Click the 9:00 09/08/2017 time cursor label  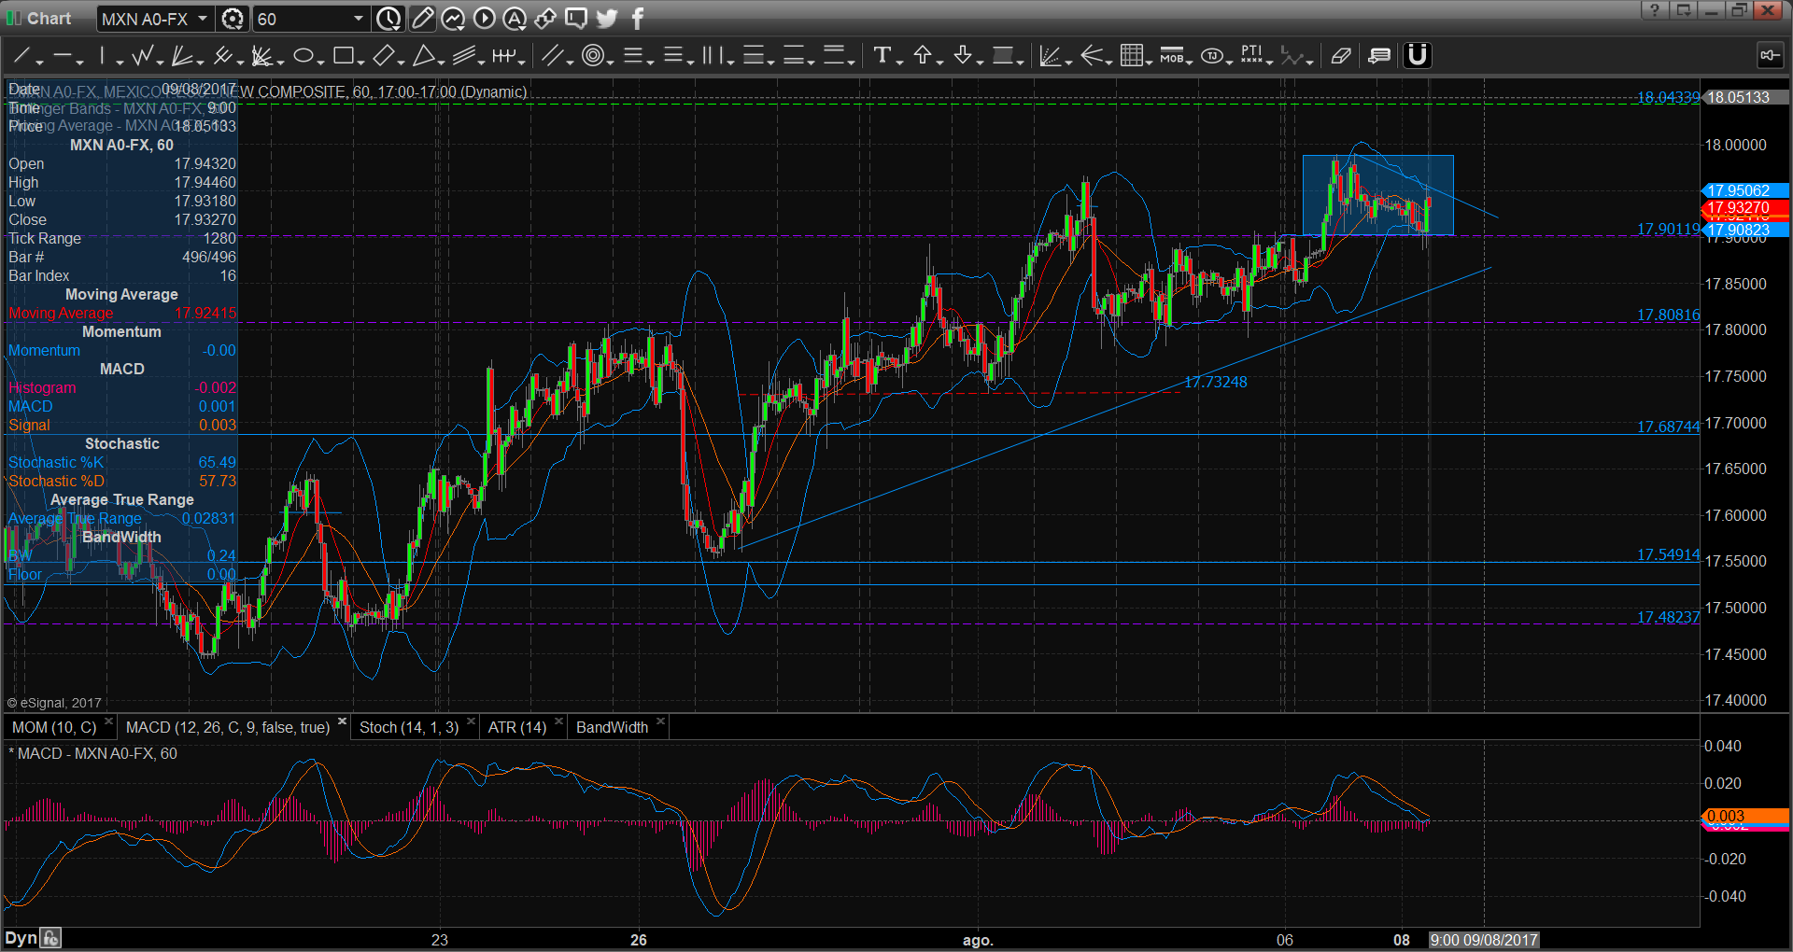pos(1484,940)
